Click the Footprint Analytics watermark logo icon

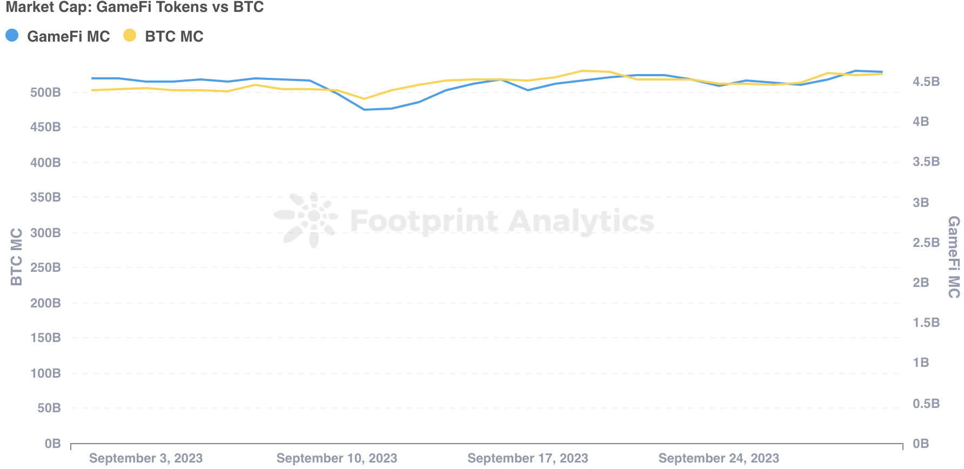[x=306, y=220]
